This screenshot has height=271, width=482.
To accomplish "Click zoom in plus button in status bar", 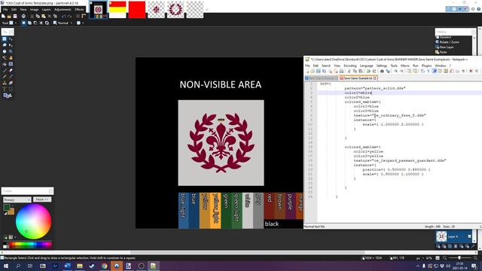I will click(x=475, y=257).
